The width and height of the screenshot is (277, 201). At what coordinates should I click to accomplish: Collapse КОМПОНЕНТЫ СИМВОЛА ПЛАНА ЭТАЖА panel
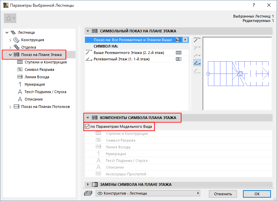[x=88, y=118]
